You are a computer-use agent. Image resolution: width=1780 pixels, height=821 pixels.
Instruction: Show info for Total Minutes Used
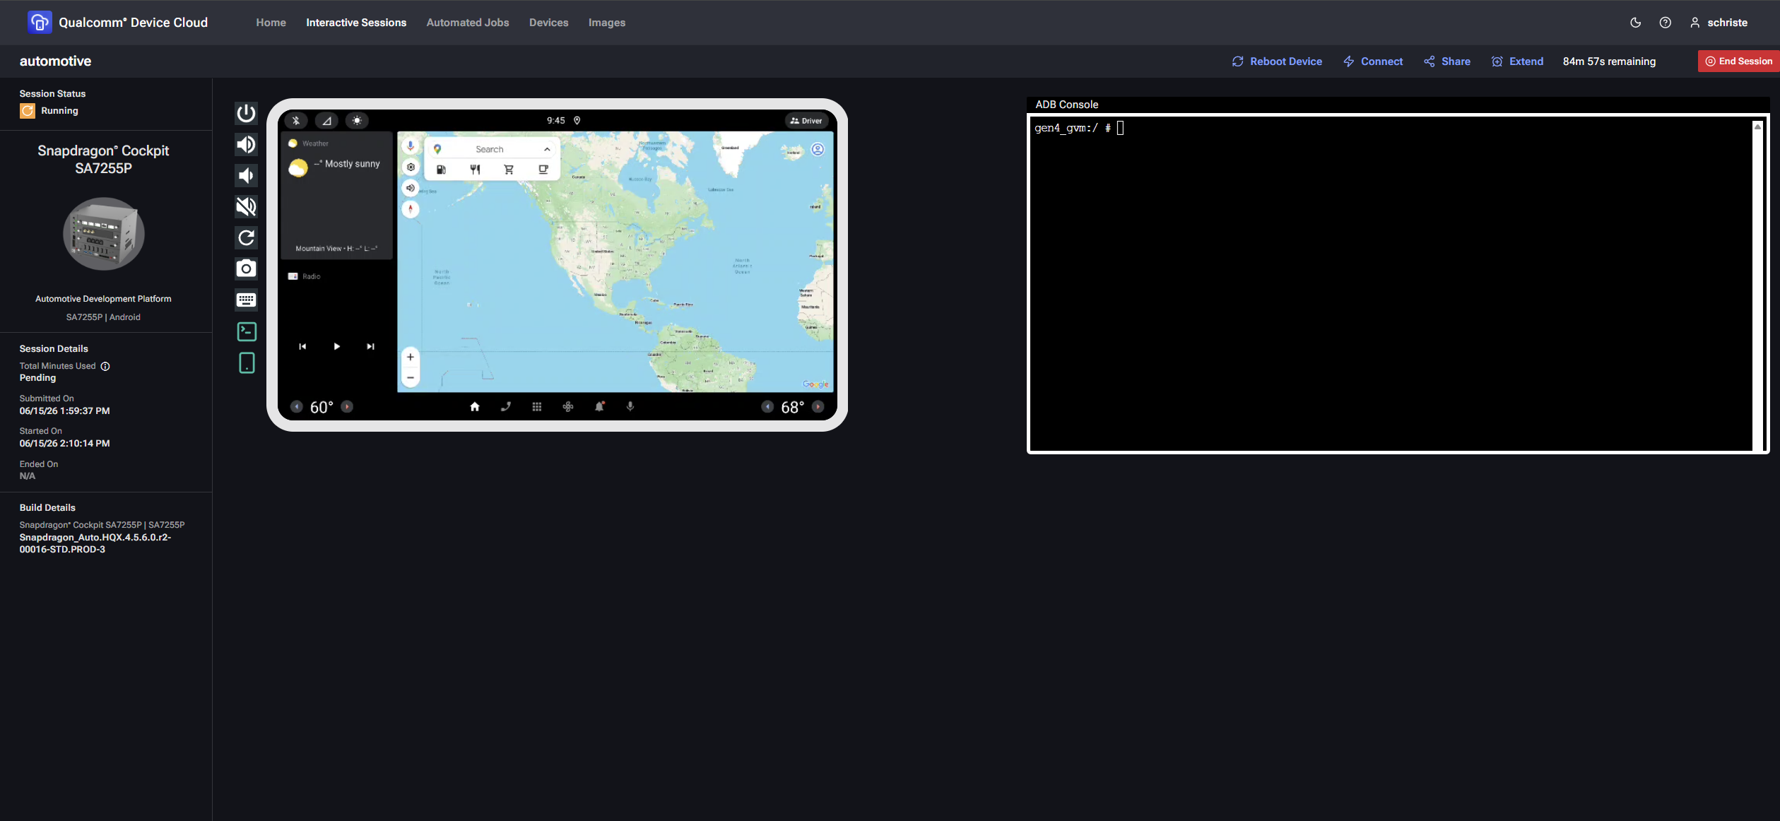pos(105,366)
